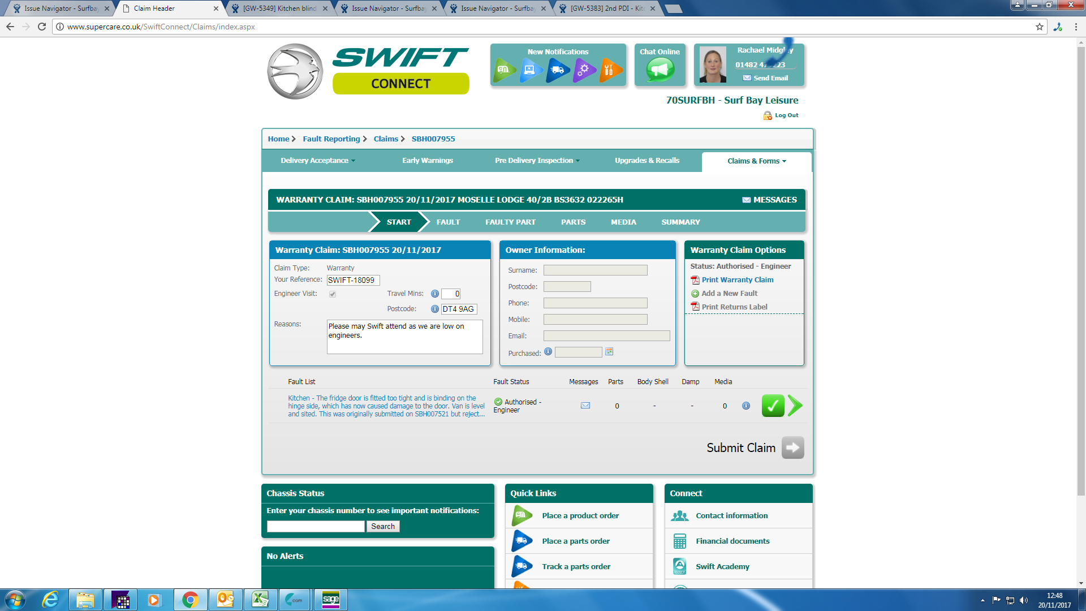The height and width of the screenshot is (611, 1086).
Task: Expand the Delivery Acceptance dropdown menu
Action: coord(318,161)
